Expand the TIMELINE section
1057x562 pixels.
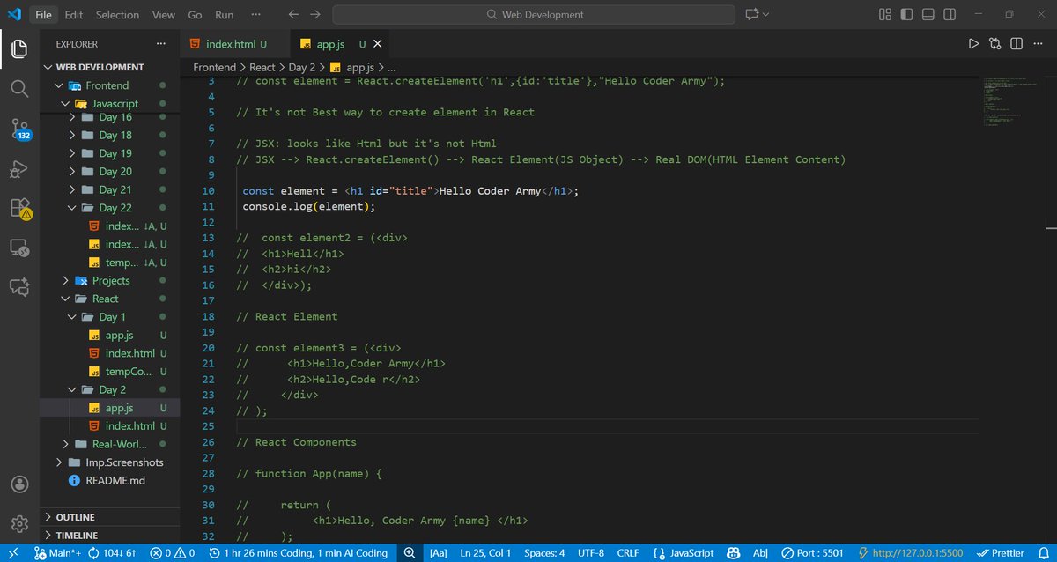(x=74, y=535)
